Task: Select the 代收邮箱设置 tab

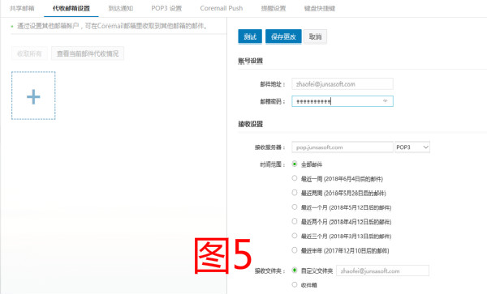Action: (71, 8)
